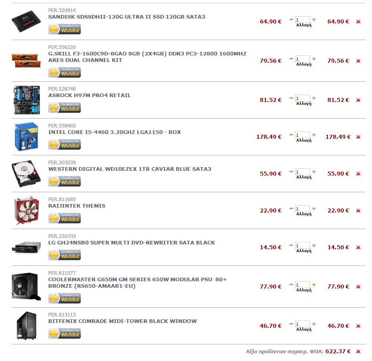Screen dimensions: 372x361
Task: Click the Raijintek Themis quantity field
Action: tap(302, 209)
